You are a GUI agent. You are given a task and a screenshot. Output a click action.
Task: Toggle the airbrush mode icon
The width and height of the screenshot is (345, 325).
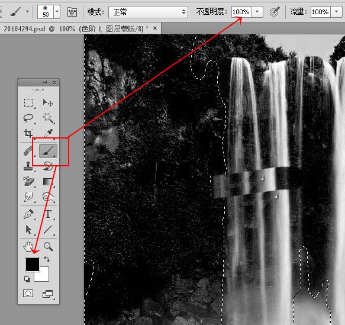[x=275, y=12]
